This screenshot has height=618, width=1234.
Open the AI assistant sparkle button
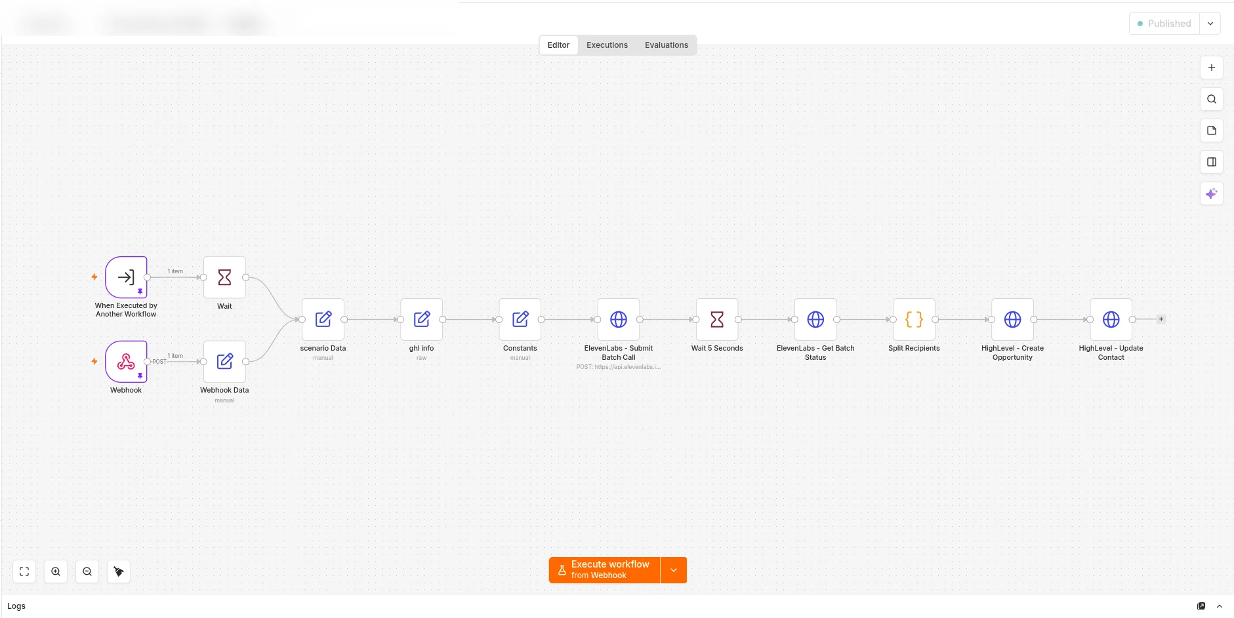pyautogui.click(x=1212, y=193)
